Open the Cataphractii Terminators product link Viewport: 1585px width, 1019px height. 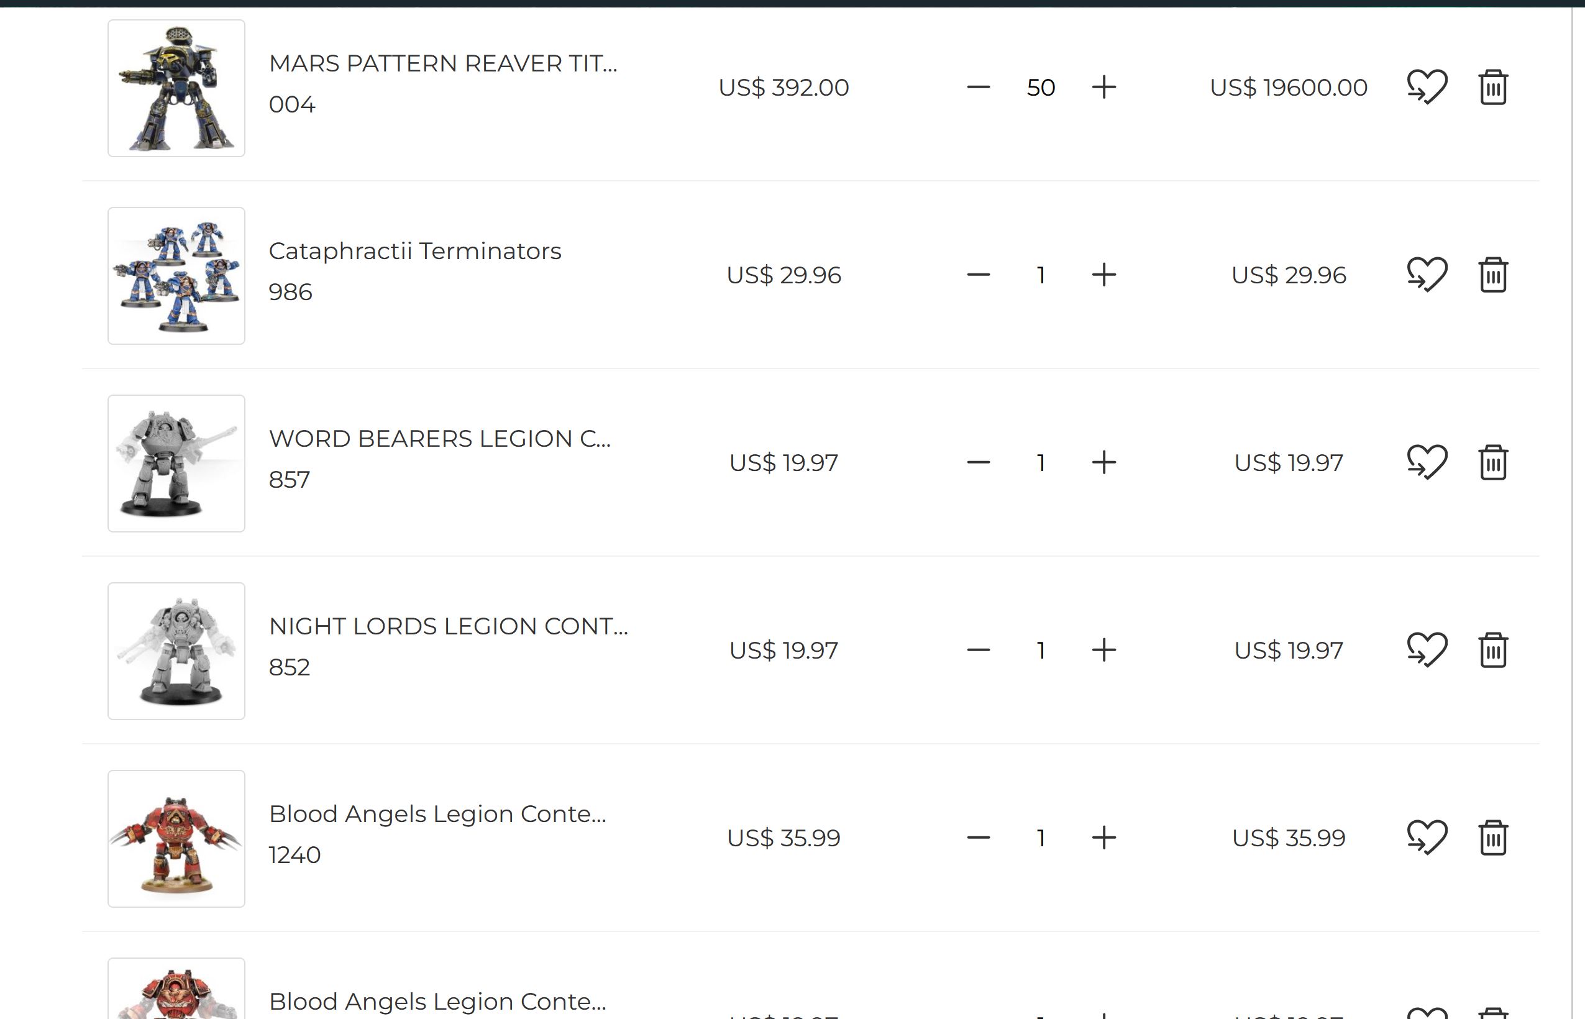coord(415,252)
